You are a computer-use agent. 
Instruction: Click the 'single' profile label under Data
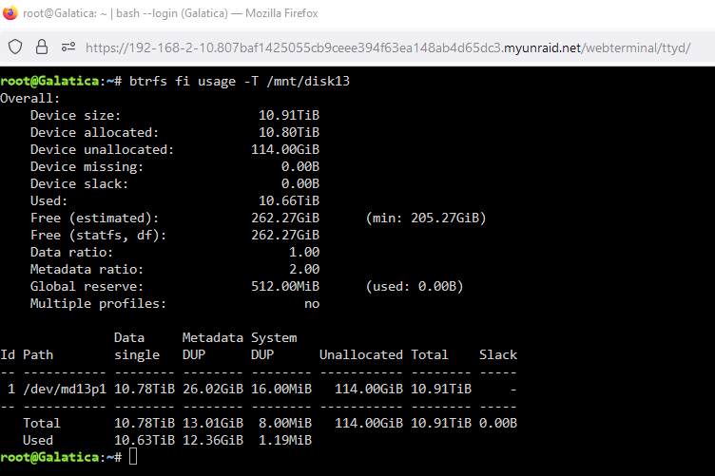click(137, 354)
